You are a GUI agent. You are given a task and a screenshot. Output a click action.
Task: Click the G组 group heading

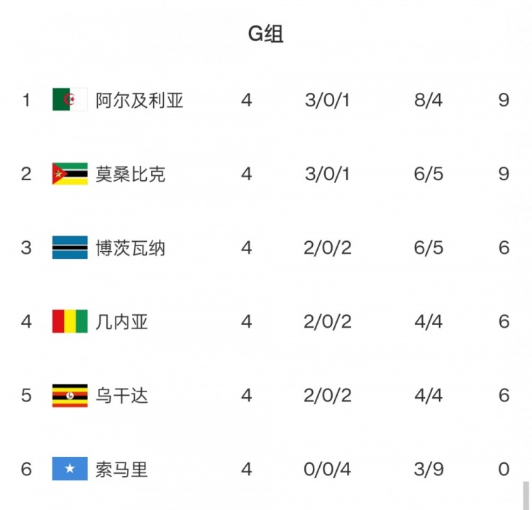(x=265, y=33)
